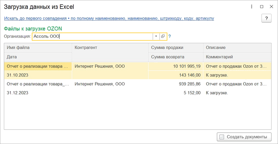Click the Контрагент column header

click(x=110, y=48)
